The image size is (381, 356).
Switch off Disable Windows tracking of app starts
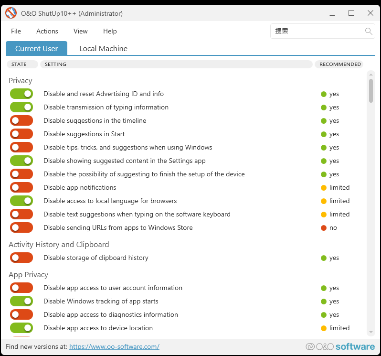coord(21,302)
